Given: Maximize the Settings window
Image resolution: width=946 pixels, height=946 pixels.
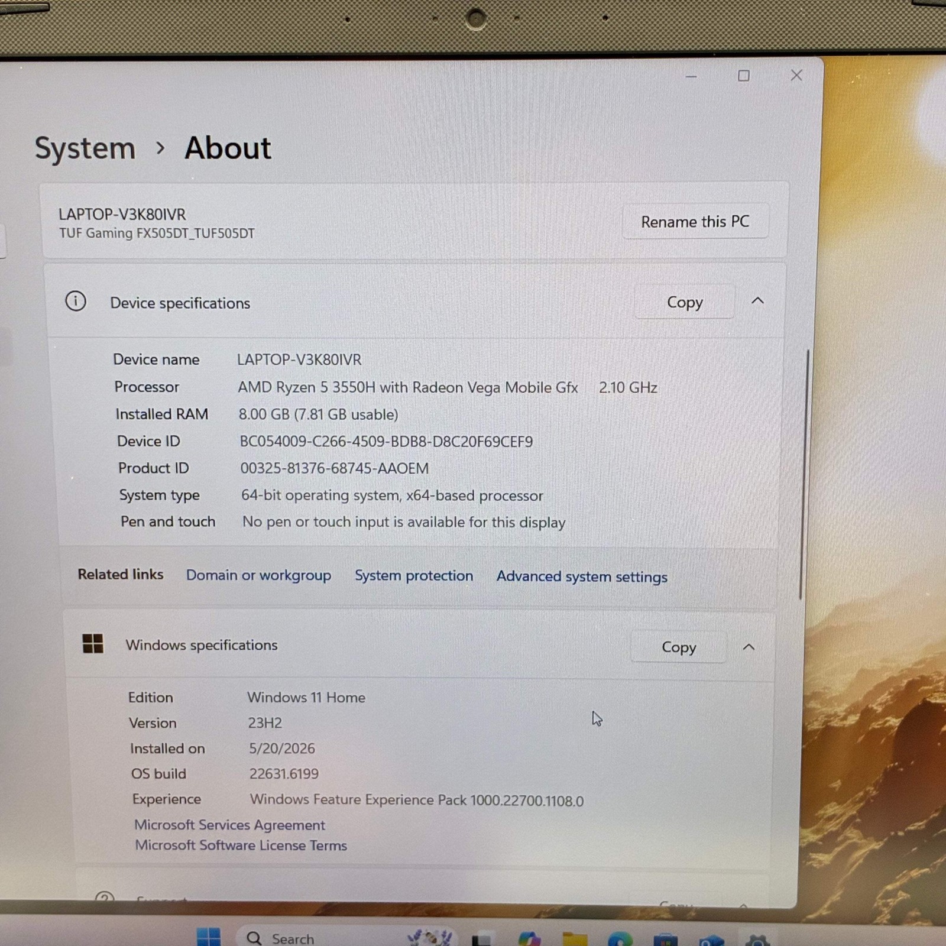Looking at the screenshot, I should click(x=744, y=76).
